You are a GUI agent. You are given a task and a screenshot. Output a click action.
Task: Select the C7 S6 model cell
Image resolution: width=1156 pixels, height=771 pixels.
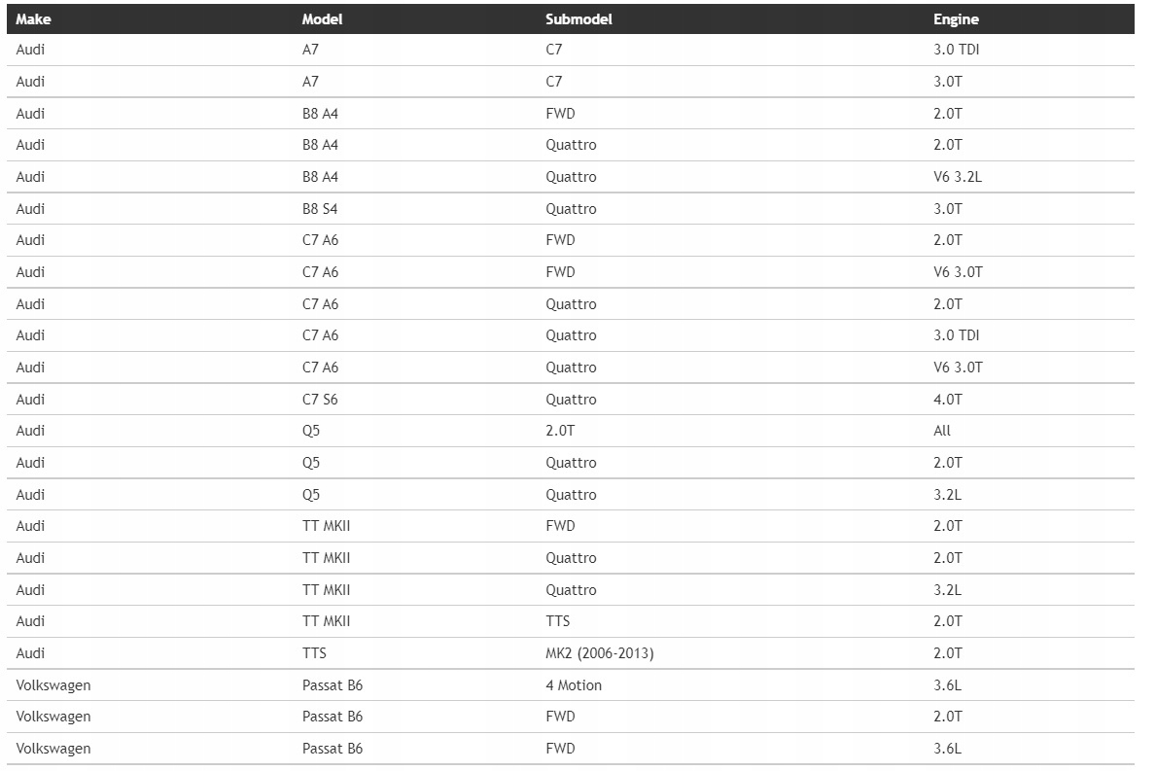click(320, 400)
